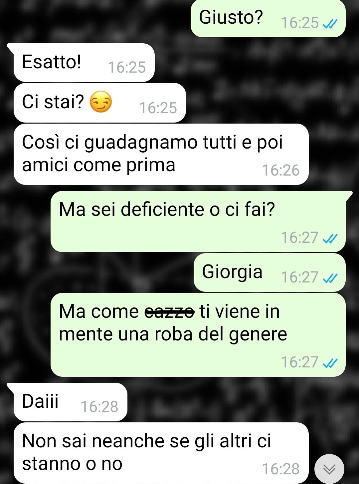The height and width of the screenshot is (484, 359).
Task: Select the 'Ci stai?' message bubble
Action: [x=99, y=103]
